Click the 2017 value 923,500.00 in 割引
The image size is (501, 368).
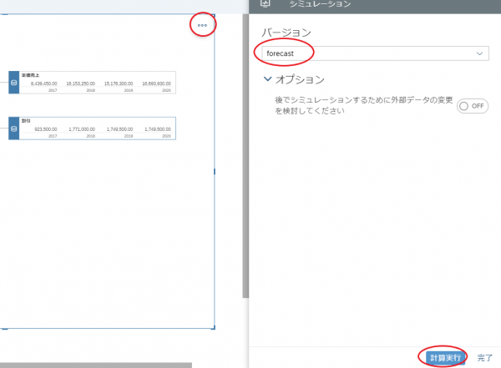click(x=43, y=129)
